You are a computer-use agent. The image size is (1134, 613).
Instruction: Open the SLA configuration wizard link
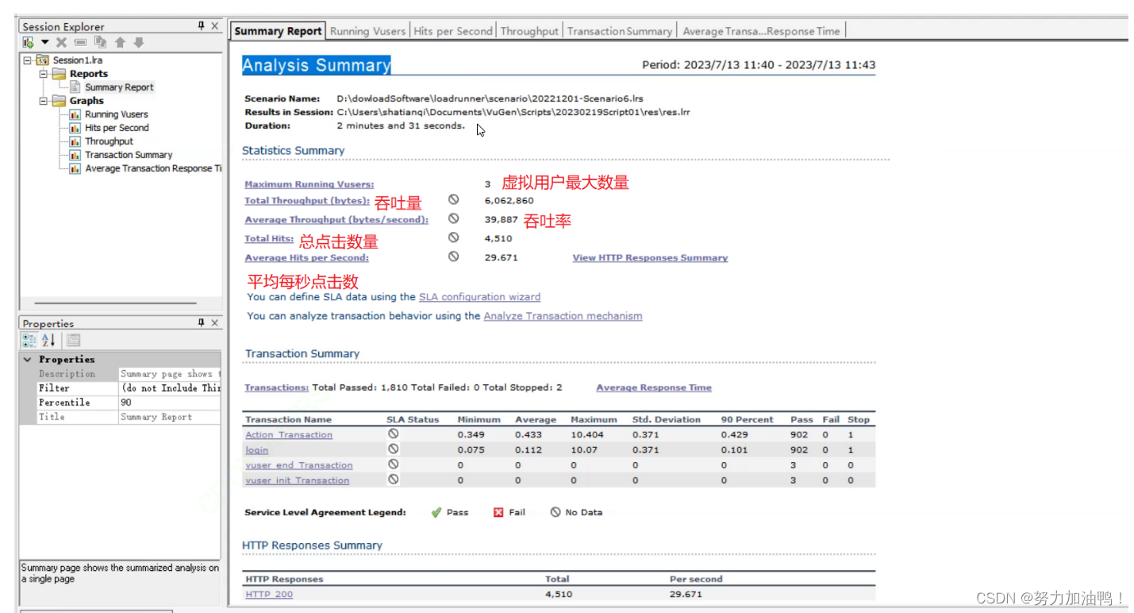coord(479,297)
